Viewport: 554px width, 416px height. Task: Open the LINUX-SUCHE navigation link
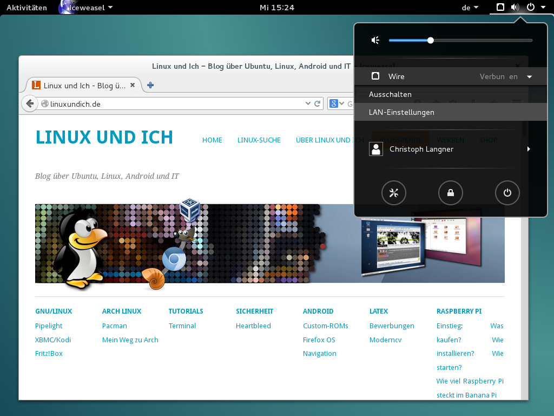(259, 140)
